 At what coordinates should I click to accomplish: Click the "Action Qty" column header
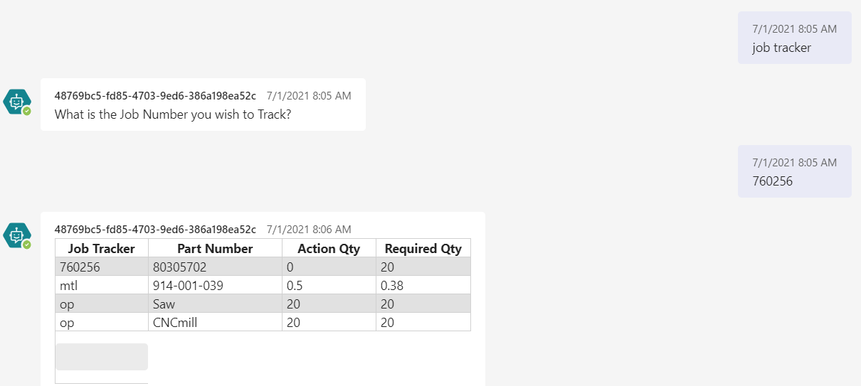point(329,249)
